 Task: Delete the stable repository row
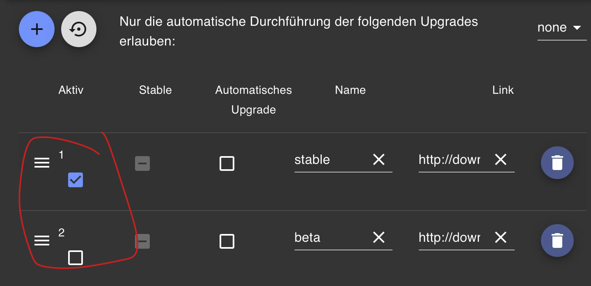click(557, 163)
